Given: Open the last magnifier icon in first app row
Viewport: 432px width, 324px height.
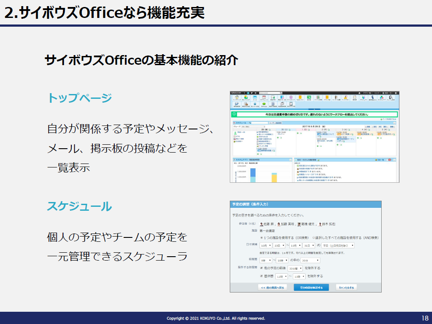Looking at the screenshot, I should coord(391,97).
